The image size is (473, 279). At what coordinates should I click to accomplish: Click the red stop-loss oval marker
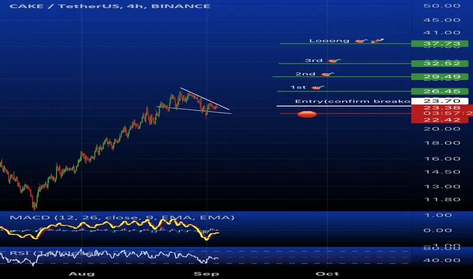(x=307, y=114)
